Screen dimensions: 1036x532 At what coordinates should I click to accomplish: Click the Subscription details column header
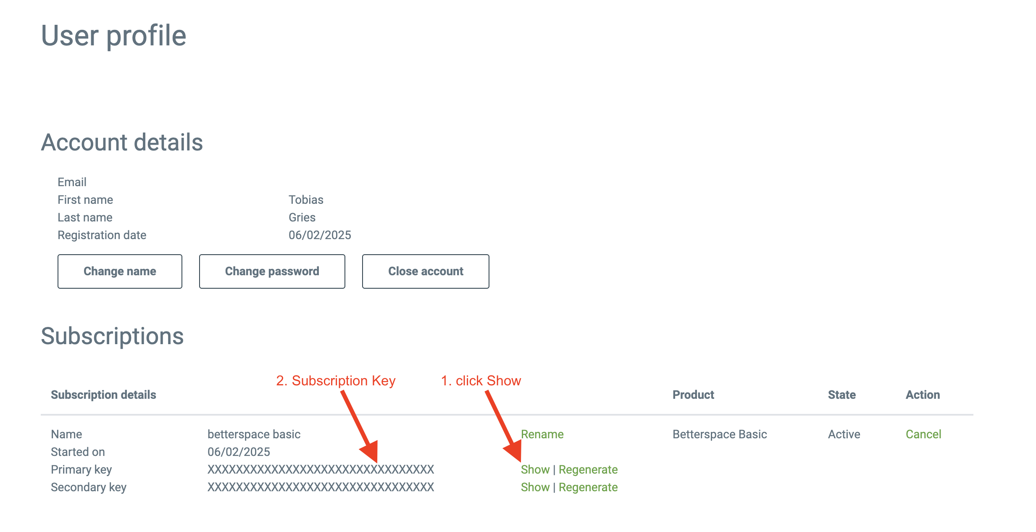click(103, 395)
